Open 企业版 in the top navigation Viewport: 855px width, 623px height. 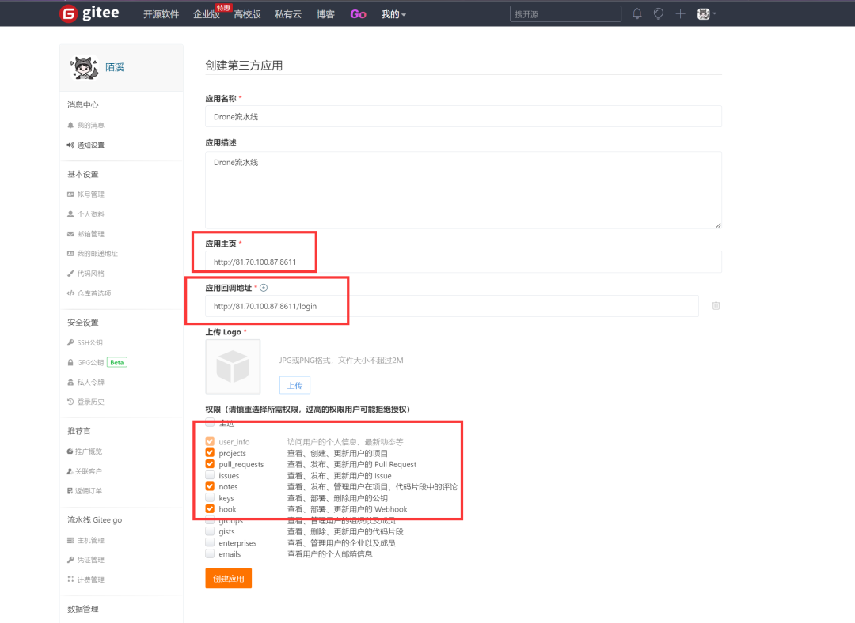(206, 14)
